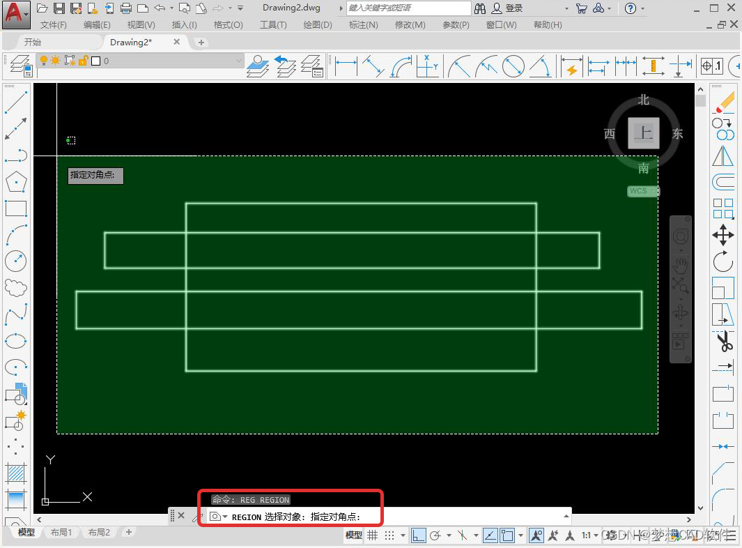Select the Construction Line tool
The width and height of the screenshot is (742, 548).
(15, 128)
